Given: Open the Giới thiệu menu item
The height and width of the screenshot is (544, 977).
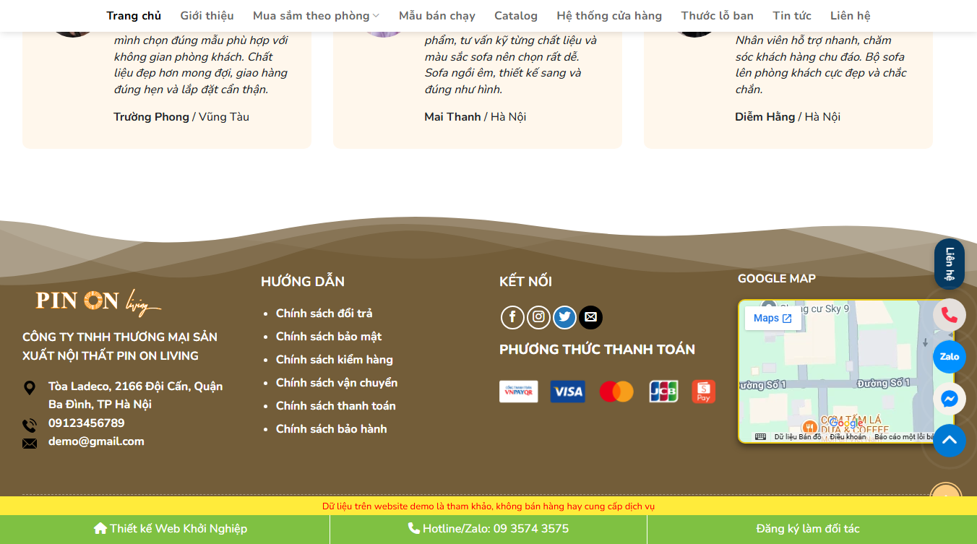Looking at the screenshot, I should pos(207,16).
